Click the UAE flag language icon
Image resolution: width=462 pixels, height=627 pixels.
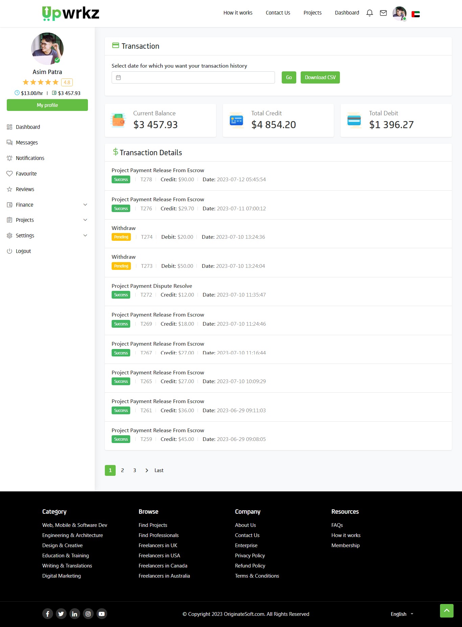(415, 14)
